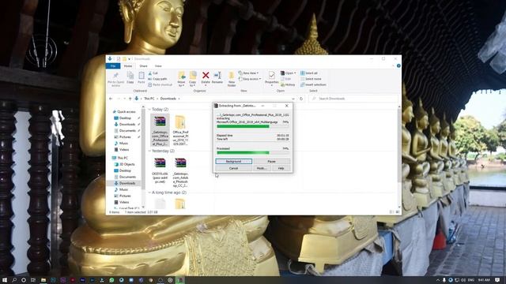Select the Office_Professional_Plus folder
Image resolution: width=506 pixels, height=284 pixels.
180,130
